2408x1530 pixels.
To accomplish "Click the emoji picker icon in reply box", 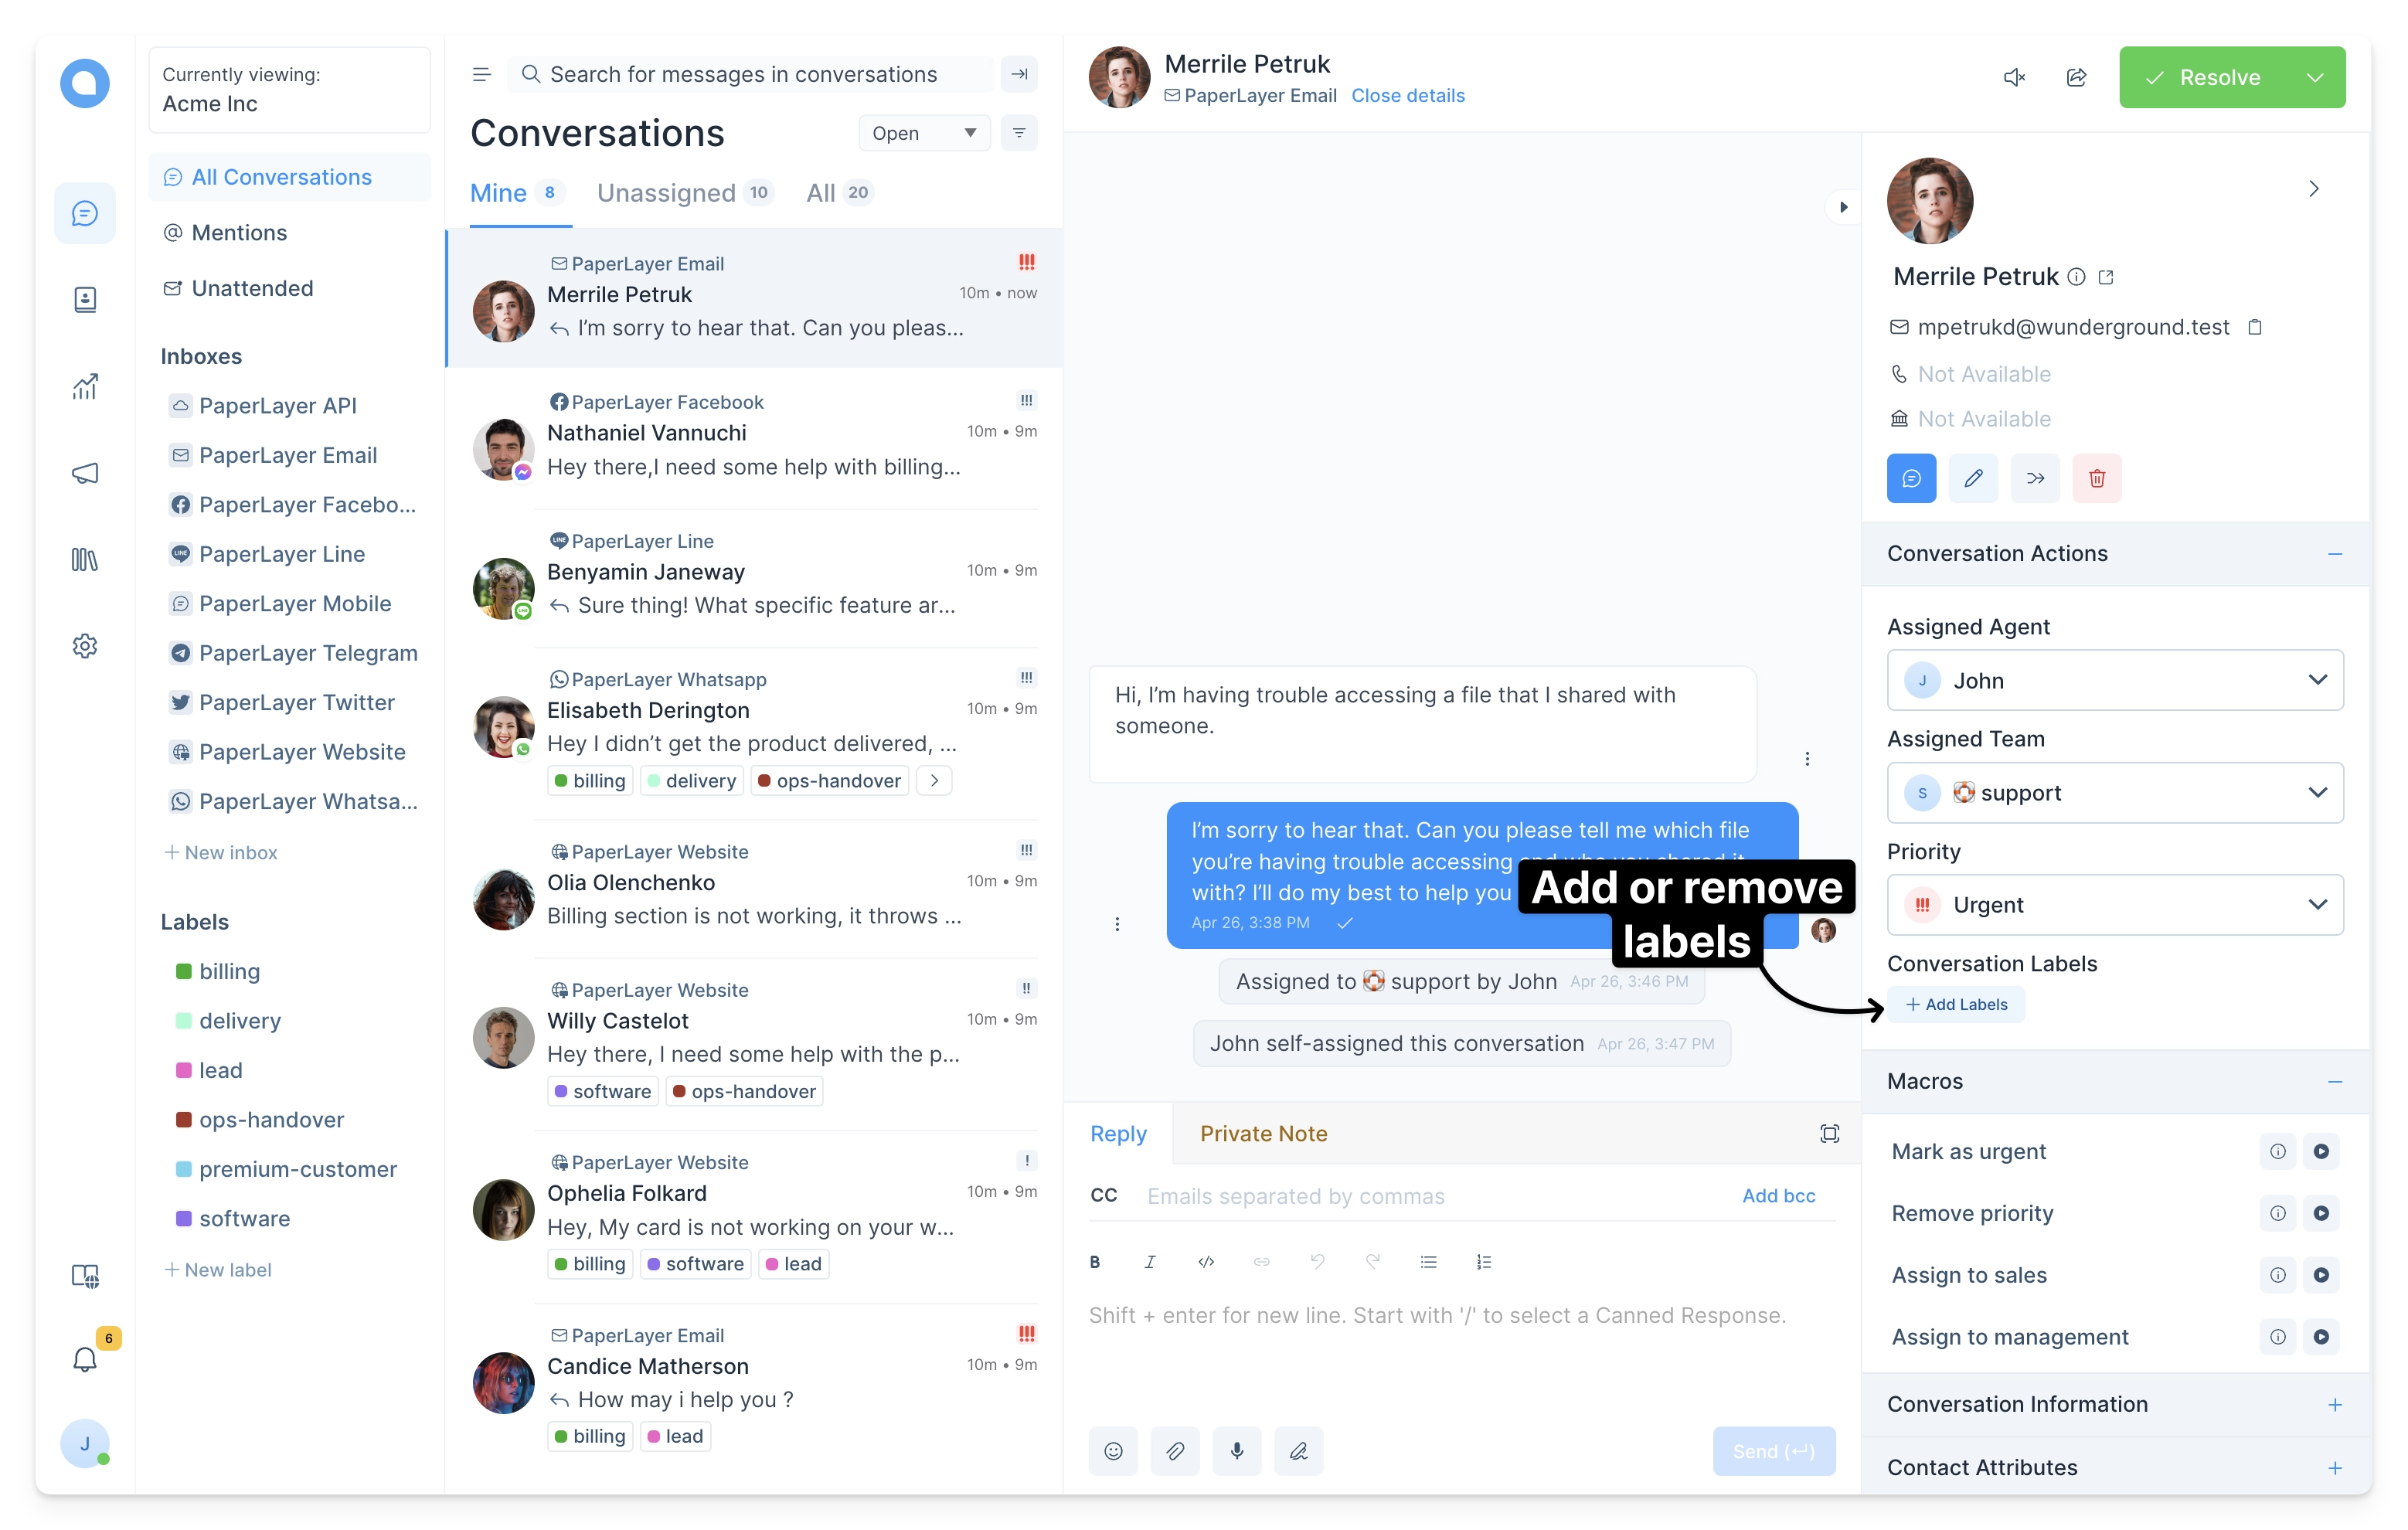I will coord(1113,1451).
